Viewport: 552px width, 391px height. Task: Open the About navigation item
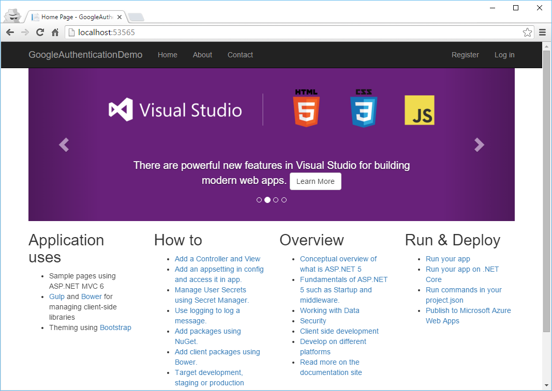coord(202,55)
